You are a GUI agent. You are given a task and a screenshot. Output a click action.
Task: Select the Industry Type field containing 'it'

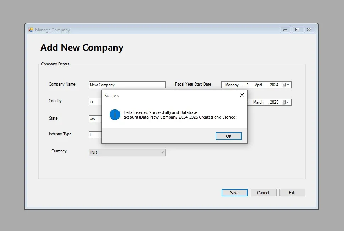pyautogui.click(x=95, y=135)
